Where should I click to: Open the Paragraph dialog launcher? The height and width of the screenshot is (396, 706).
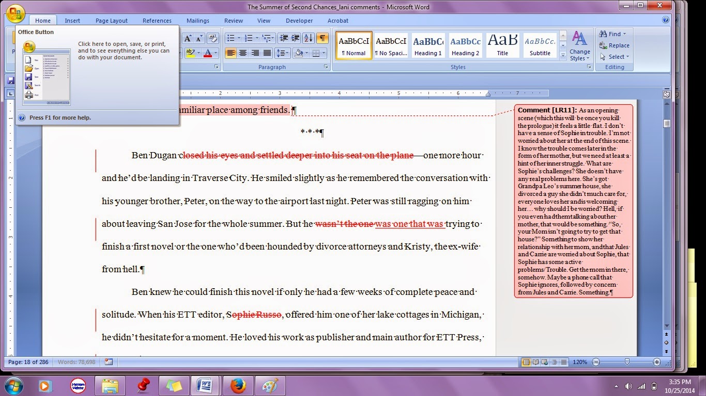[x=326, y=67]
